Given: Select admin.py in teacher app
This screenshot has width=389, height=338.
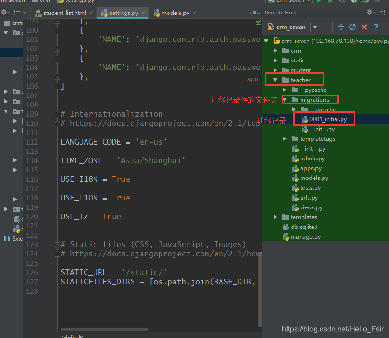Looking at the screenshot, I should click(x=309, y=159).
